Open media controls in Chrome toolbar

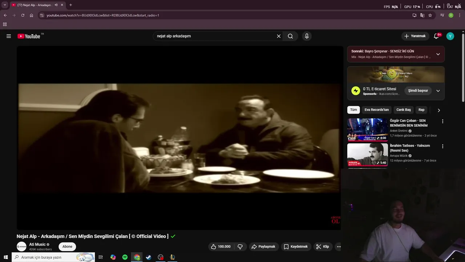click(442, 15)
